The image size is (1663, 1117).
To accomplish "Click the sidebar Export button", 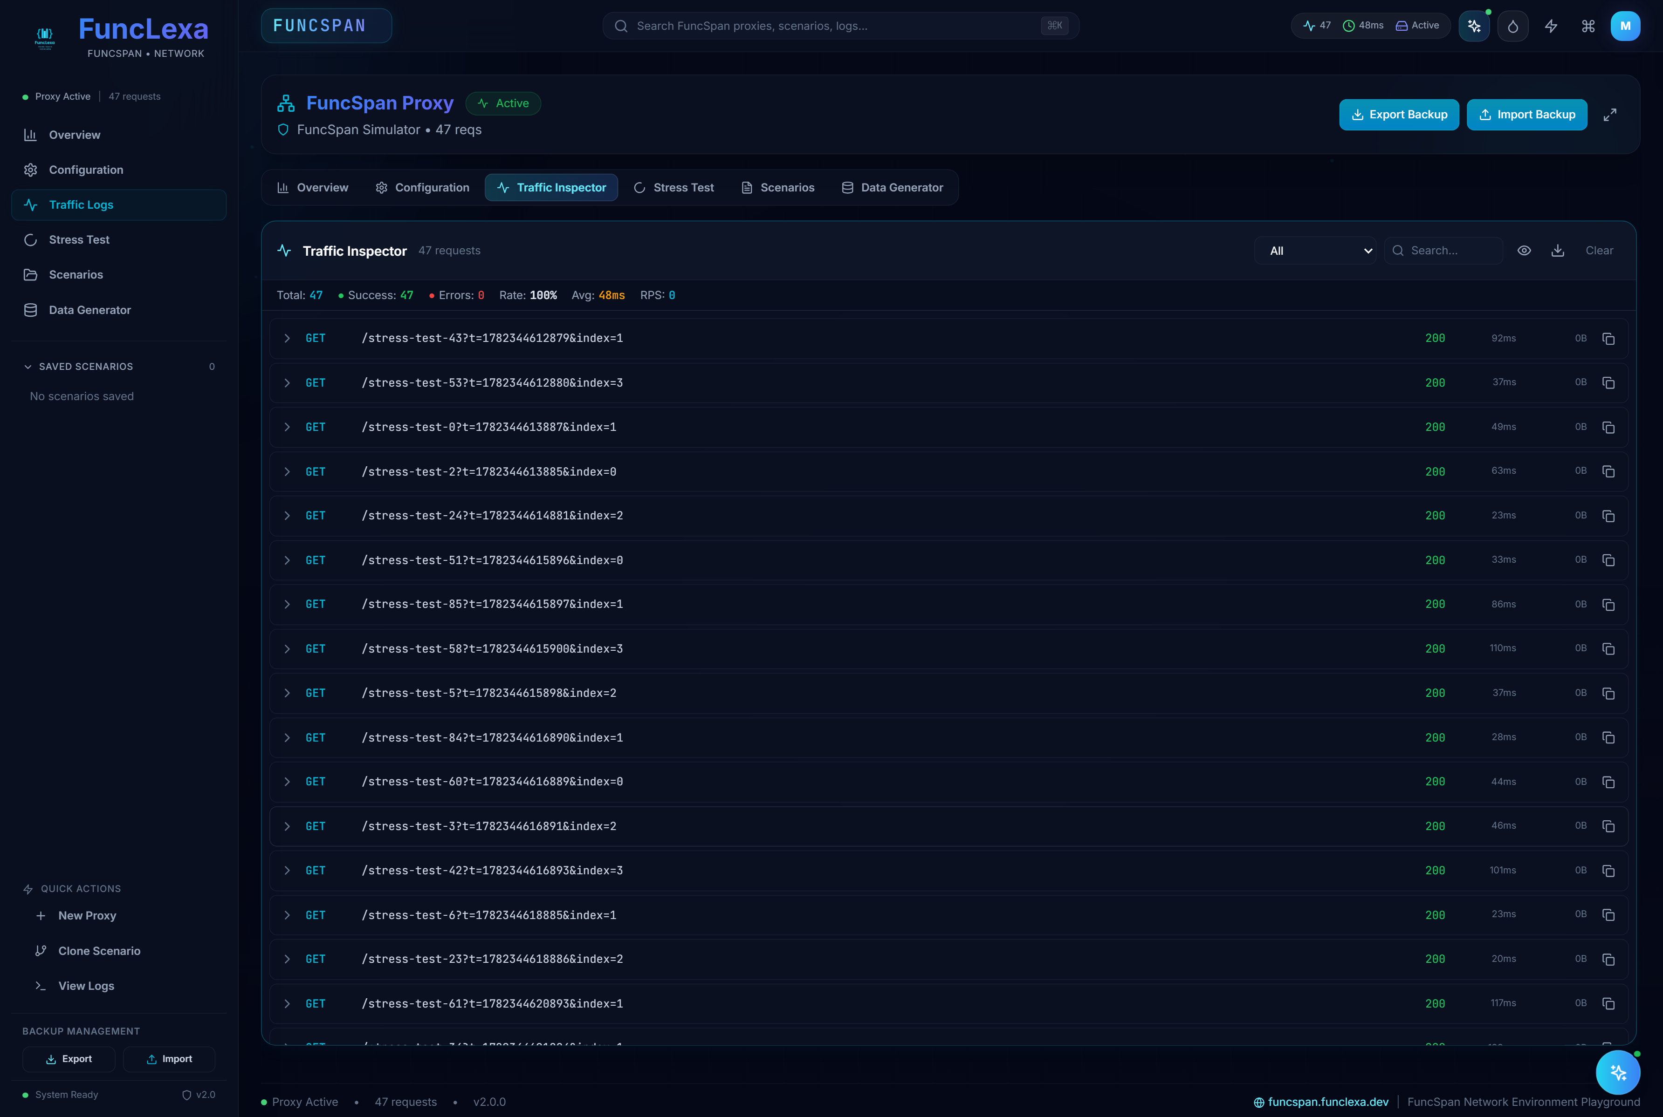I will [69, 1059].
